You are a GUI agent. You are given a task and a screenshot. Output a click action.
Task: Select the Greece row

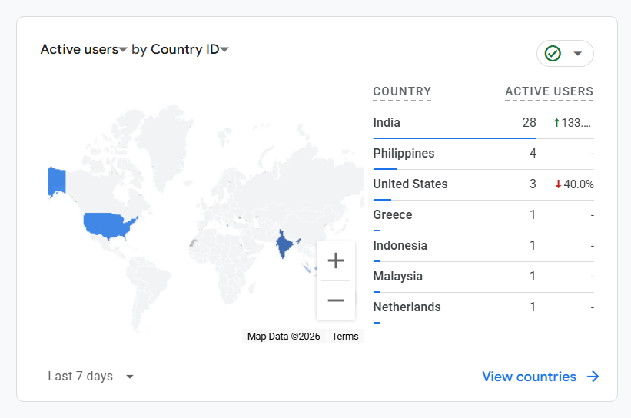click(x=483, y=215)
